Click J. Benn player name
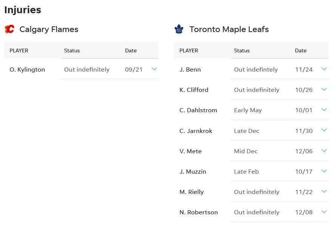The width and height of the screenshot is (336, 226). point(190,70)
